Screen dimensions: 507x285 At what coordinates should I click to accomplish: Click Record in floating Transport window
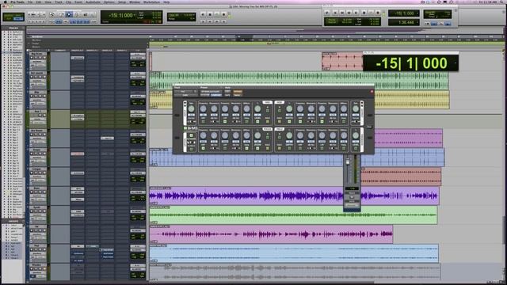coord(378,13)
